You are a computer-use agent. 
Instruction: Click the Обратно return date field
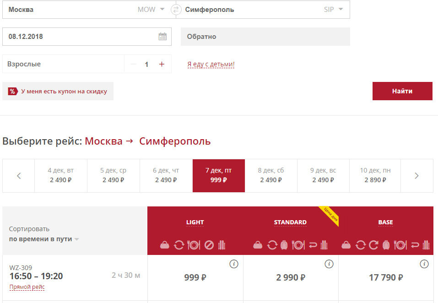tap(265, 37)
